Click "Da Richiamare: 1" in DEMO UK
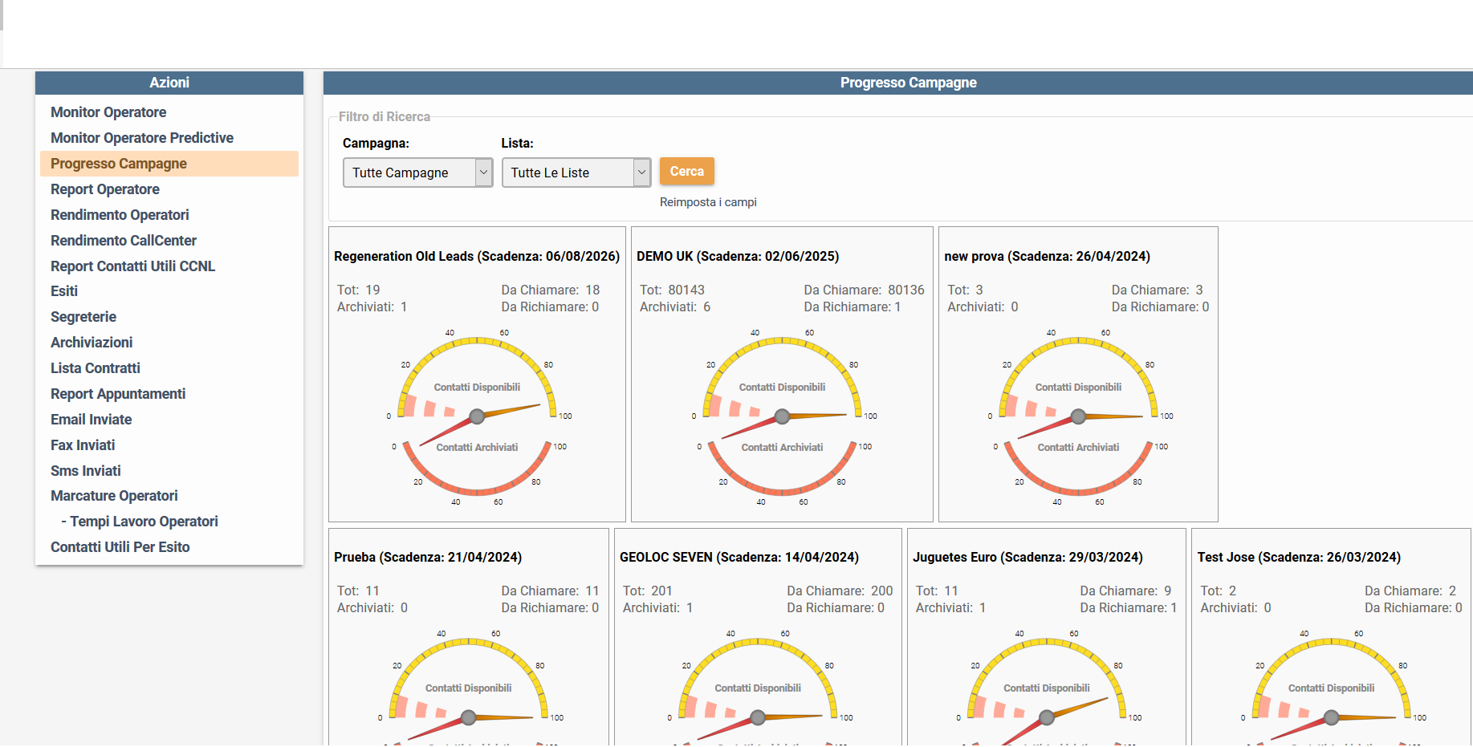The image size is (1473, 747). click(x=852, y=307)
